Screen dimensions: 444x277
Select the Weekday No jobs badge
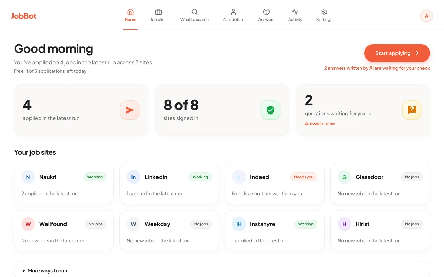201,224
